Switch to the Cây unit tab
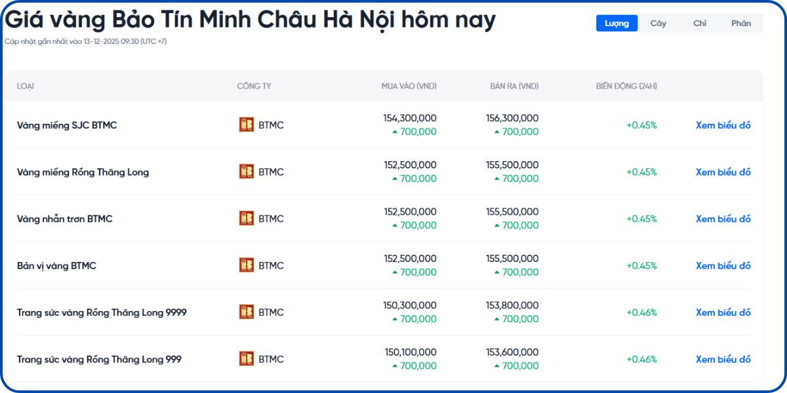This screenshot has width=787, height=393. pyautogui.click(x=658, y=23)
